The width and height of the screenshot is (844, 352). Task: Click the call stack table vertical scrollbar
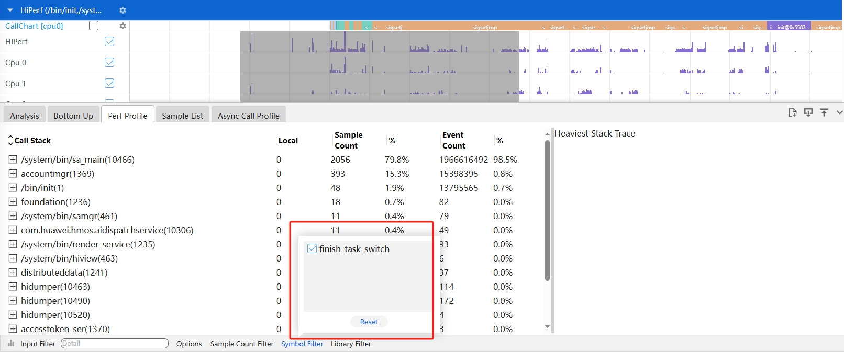pyautogui.click(x=547, y=209)
